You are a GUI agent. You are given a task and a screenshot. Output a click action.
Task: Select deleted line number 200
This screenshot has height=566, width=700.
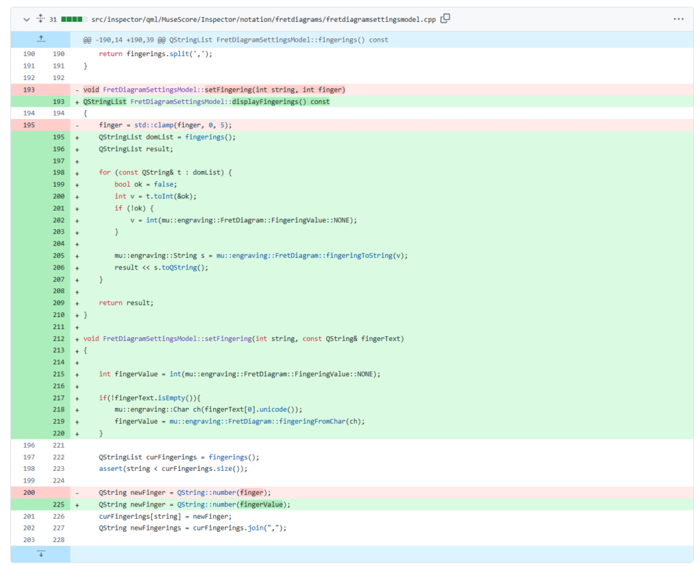coord(28,492)
